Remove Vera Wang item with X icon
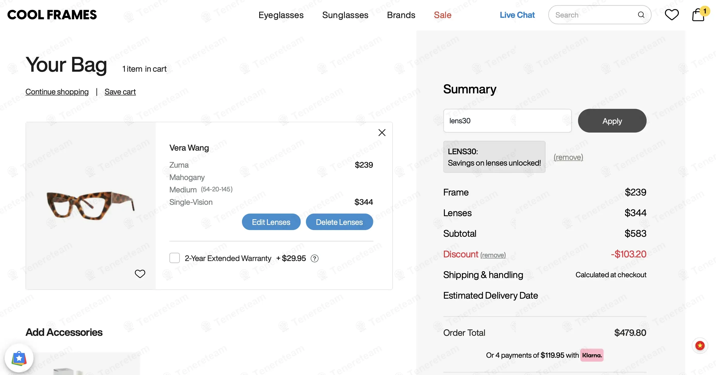716x375 pixels. pyautogui.click(x=382, y=133)
